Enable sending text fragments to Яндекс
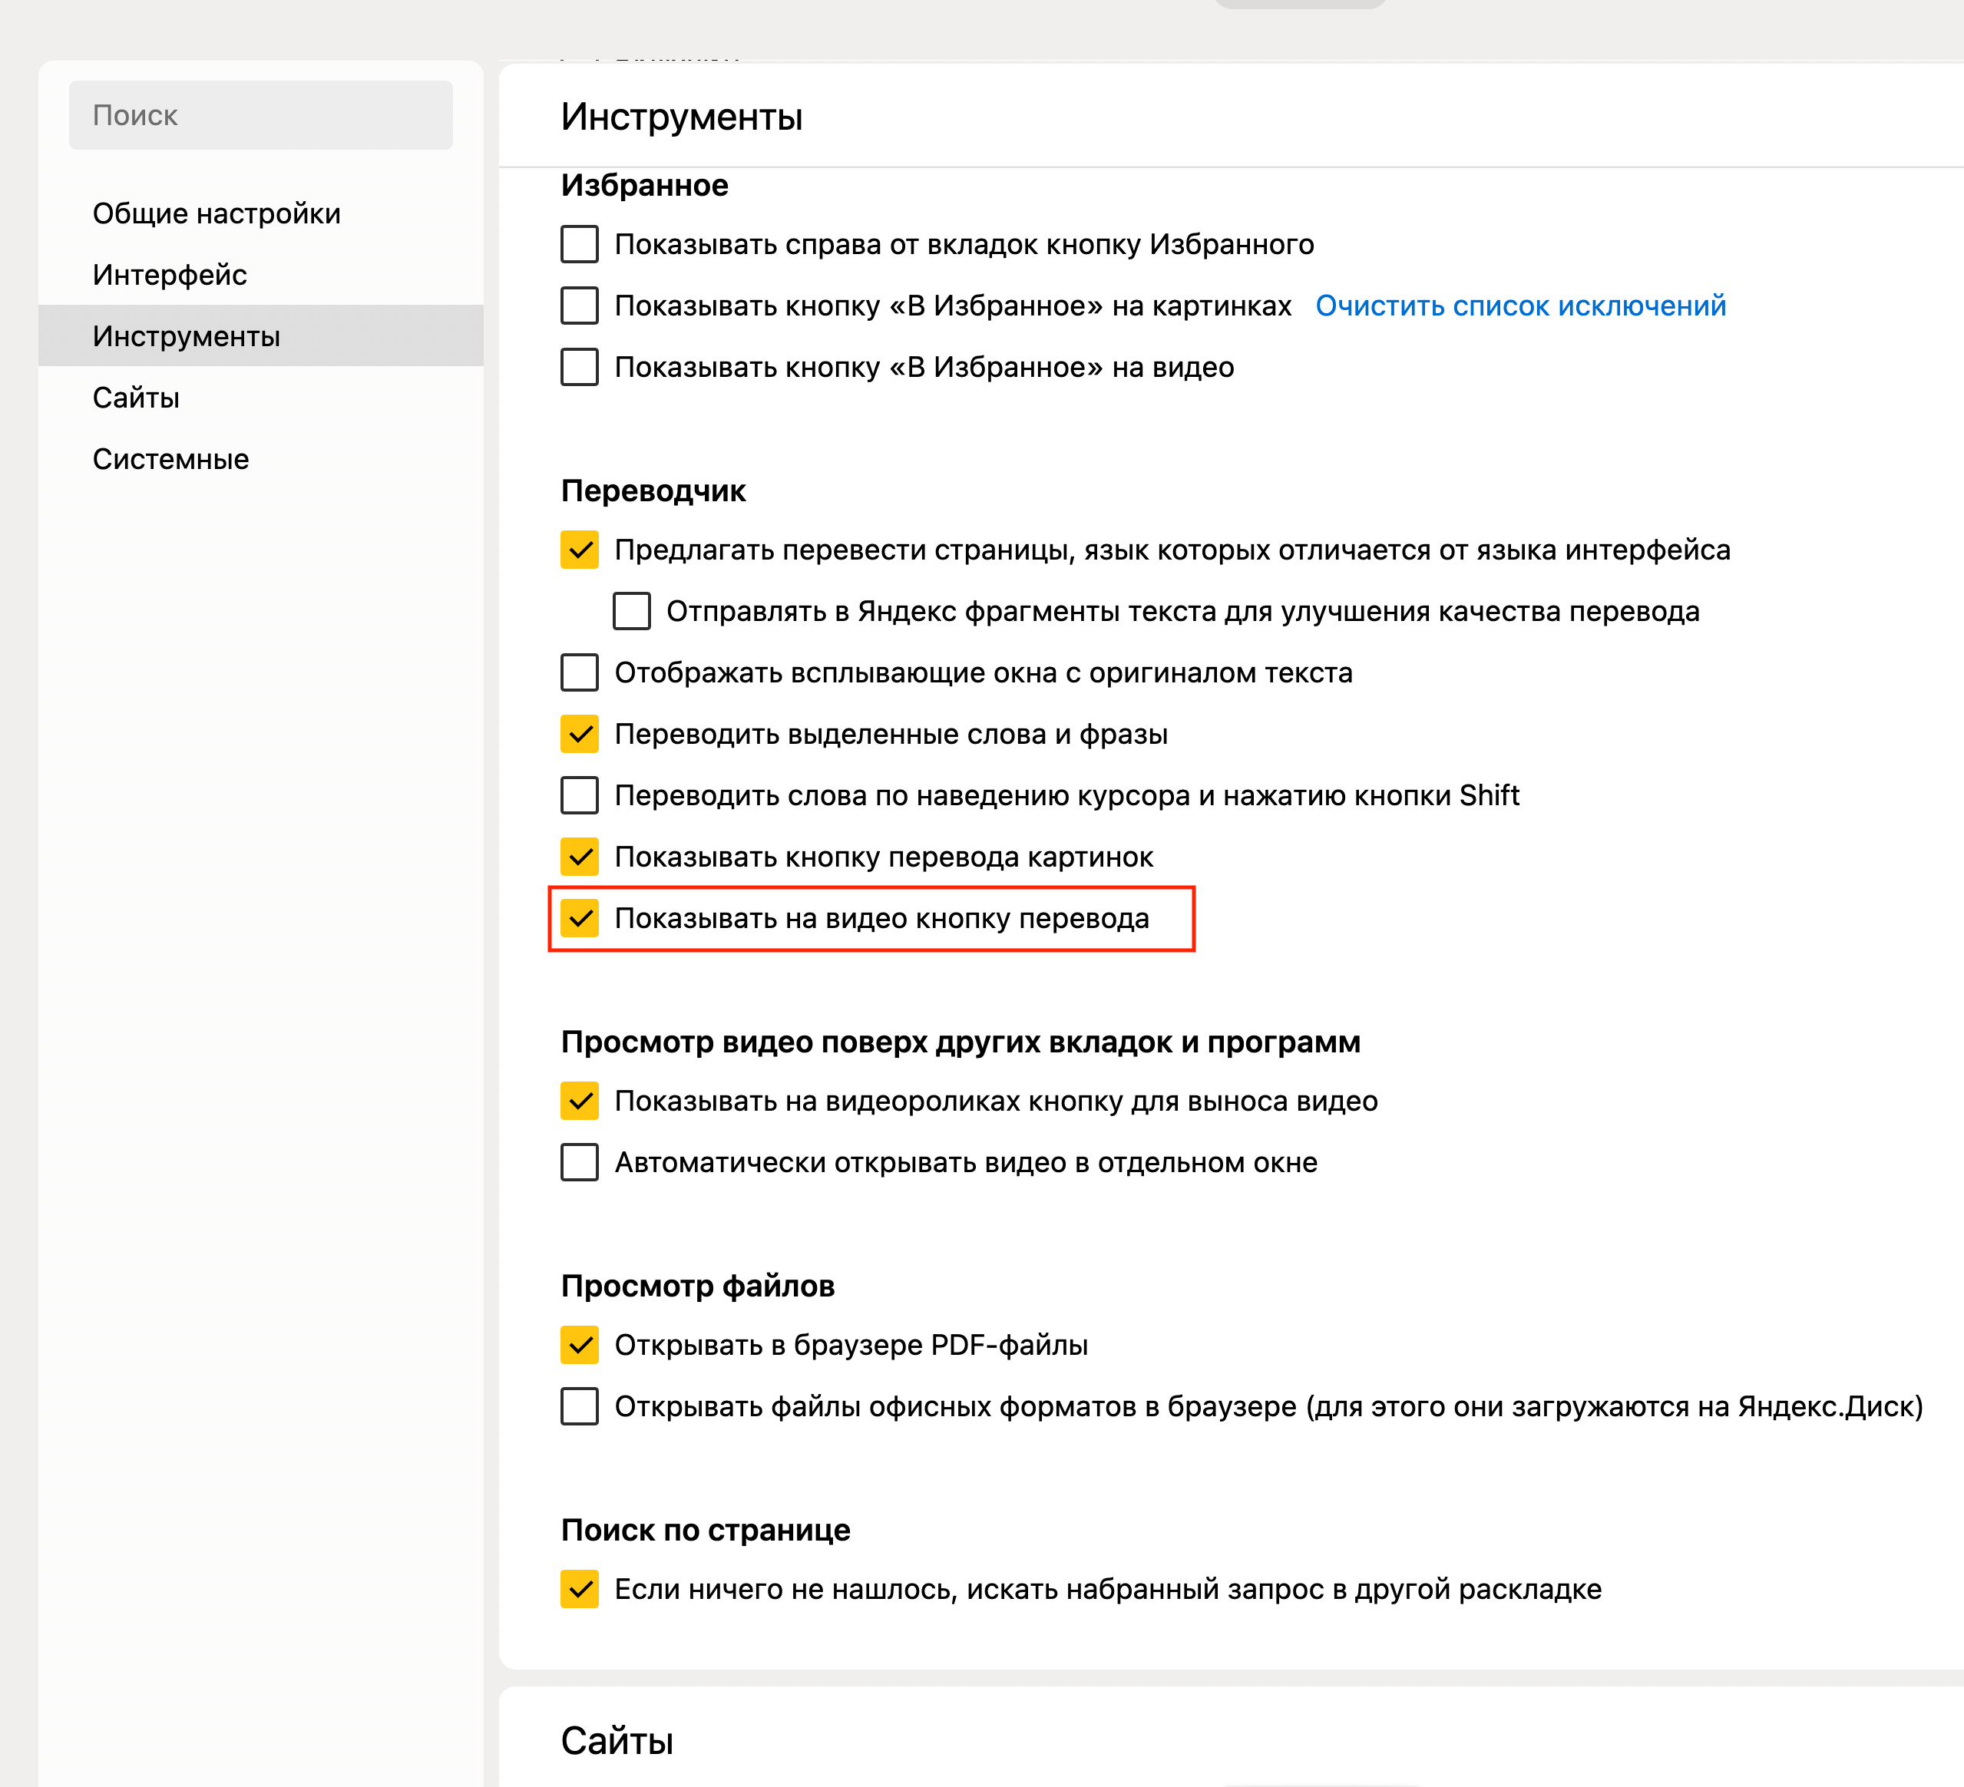The height and width of the screenshot is (1787, 1964). tap(631, 612)
